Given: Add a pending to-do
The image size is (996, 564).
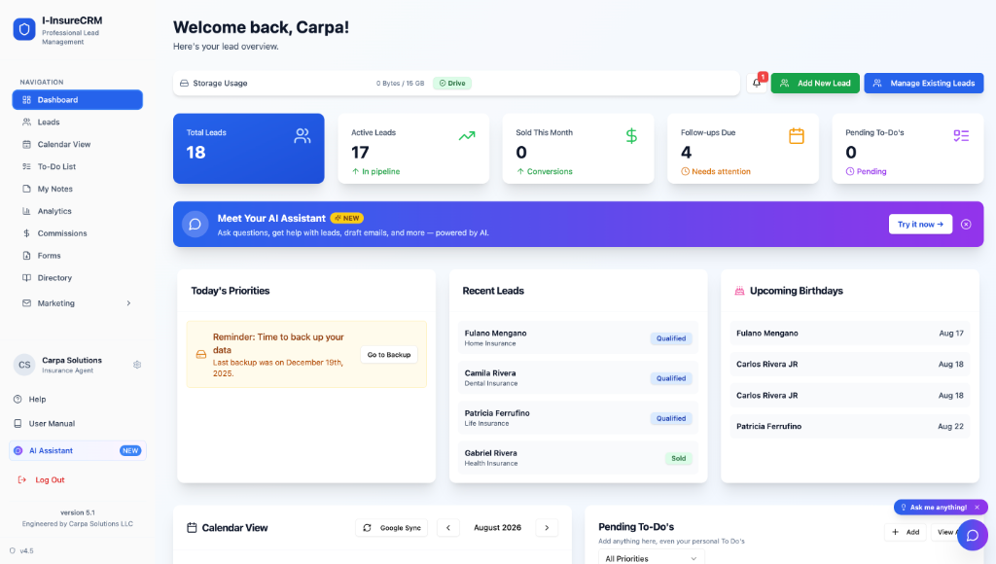Looking at the screenshot, I should (x=906, y=532).
